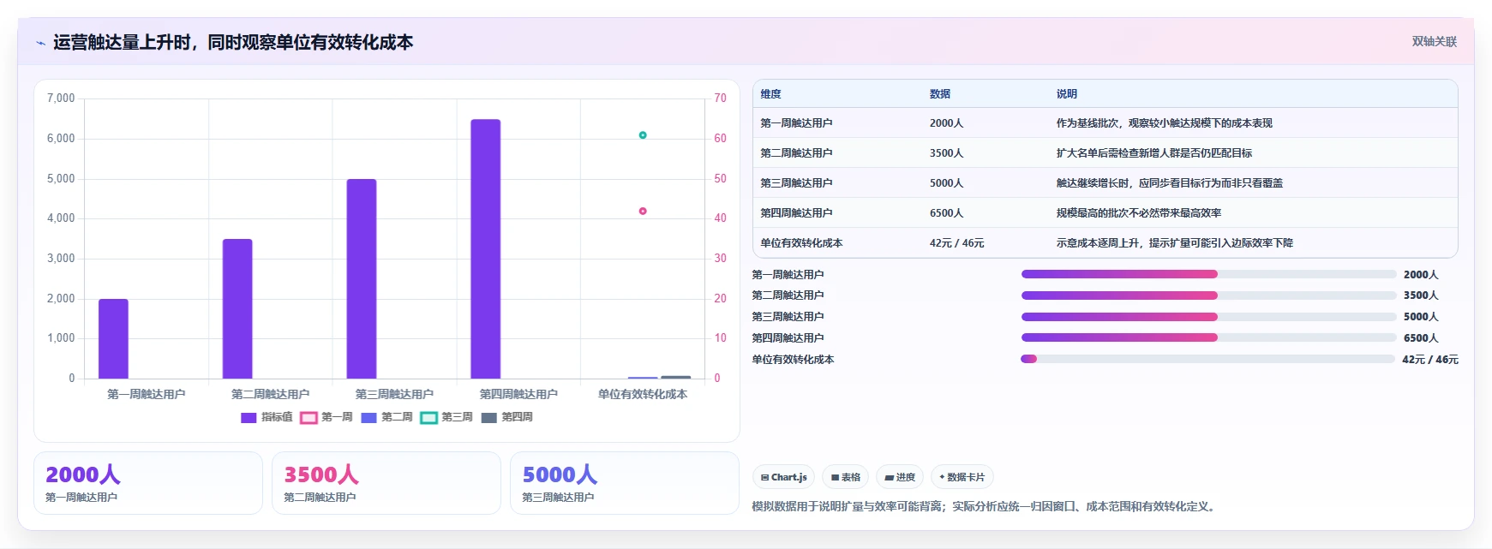The image size is (1492, 549).
Task: Click the pink data point in the chart
Action: [x=643, y=211]
